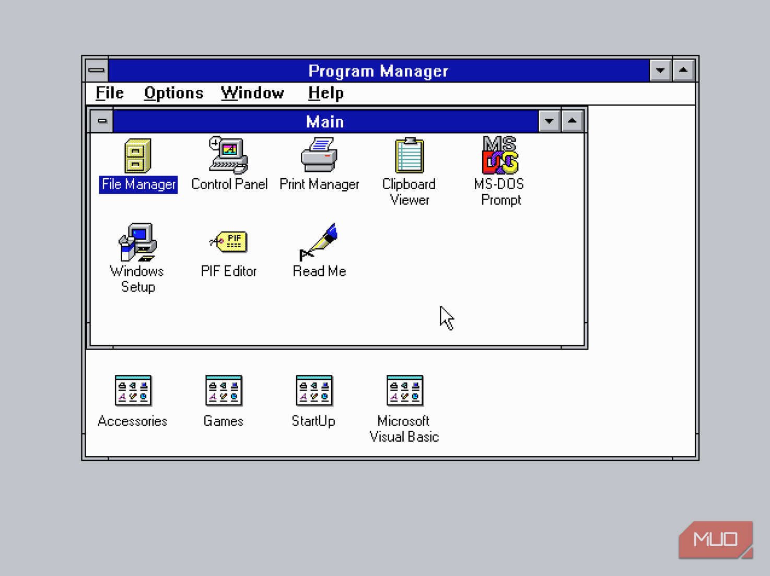Select the Control Panel icon
This screenshot has width=770, height=576.
(x=228, y=155)
